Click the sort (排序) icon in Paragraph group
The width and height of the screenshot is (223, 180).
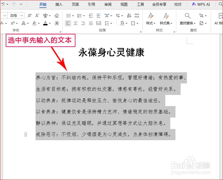129,15
